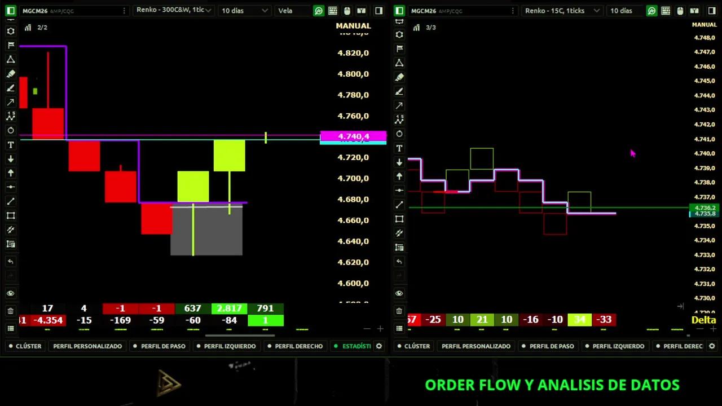722x406 pixels.
Task: Click the undo arrow in right chart toolbar
Action: coord(399,262)
